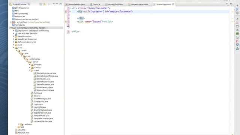Image resolution: width=240 pixels, height=135 pixels.
Task: Collapse all in Project Explorer toolbar
Action: (x=41, y=4)
